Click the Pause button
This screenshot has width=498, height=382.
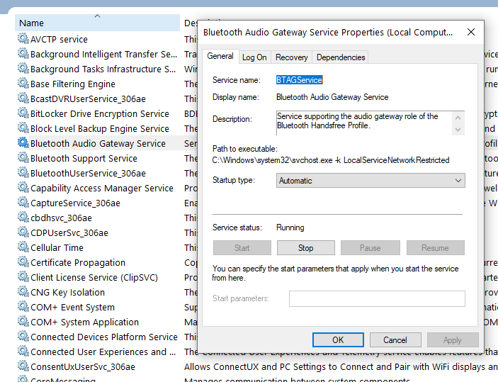point(370,248)
